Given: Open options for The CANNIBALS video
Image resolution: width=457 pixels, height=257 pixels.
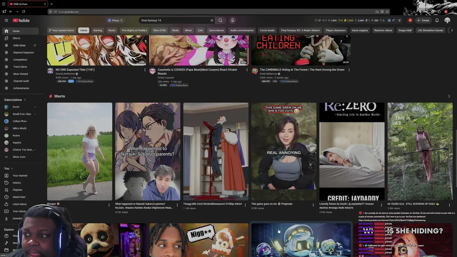Looking at the screenshot, I should pos(349,70).
